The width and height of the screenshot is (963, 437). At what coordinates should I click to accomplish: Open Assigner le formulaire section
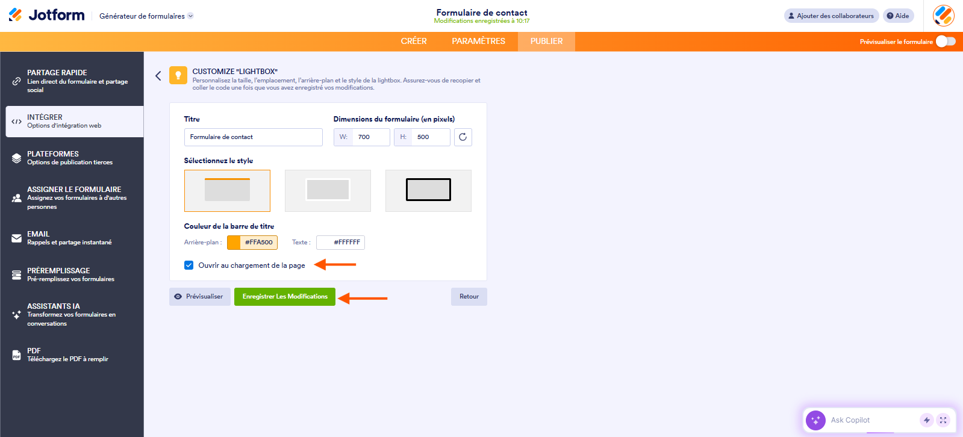click(75, 198)
